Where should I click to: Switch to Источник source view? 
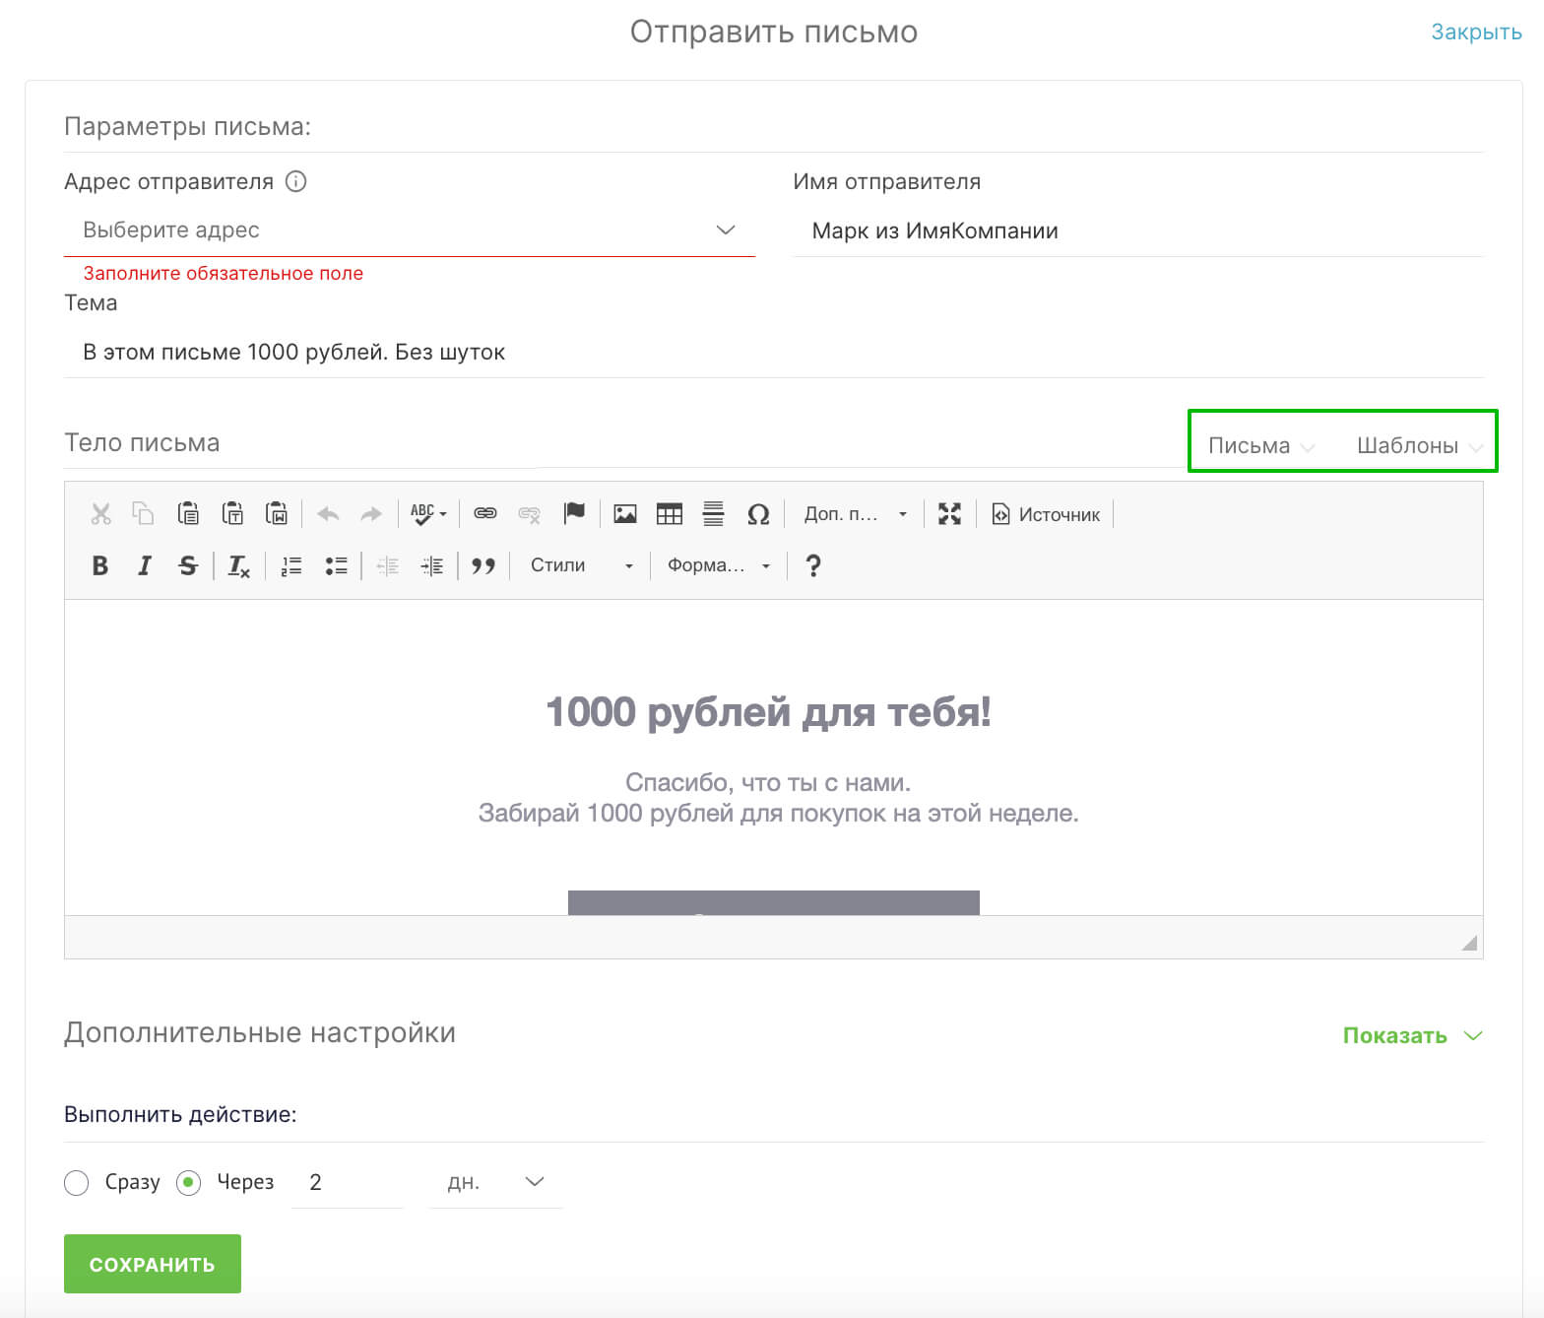tap(1046, 514)
